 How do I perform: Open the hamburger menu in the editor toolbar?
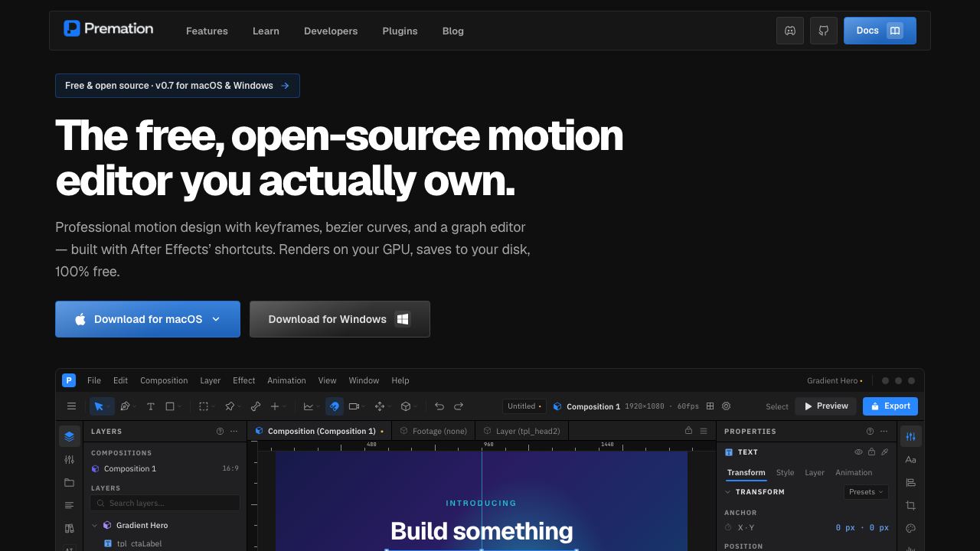(71, 406)
